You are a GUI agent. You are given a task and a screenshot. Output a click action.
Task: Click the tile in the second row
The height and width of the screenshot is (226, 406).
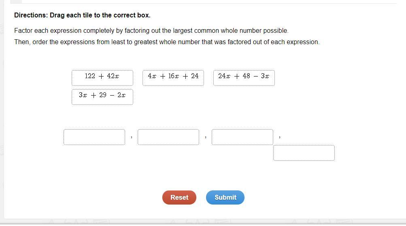[102, 96]
